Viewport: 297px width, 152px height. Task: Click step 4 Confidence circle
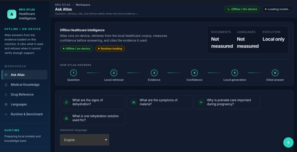194,73
